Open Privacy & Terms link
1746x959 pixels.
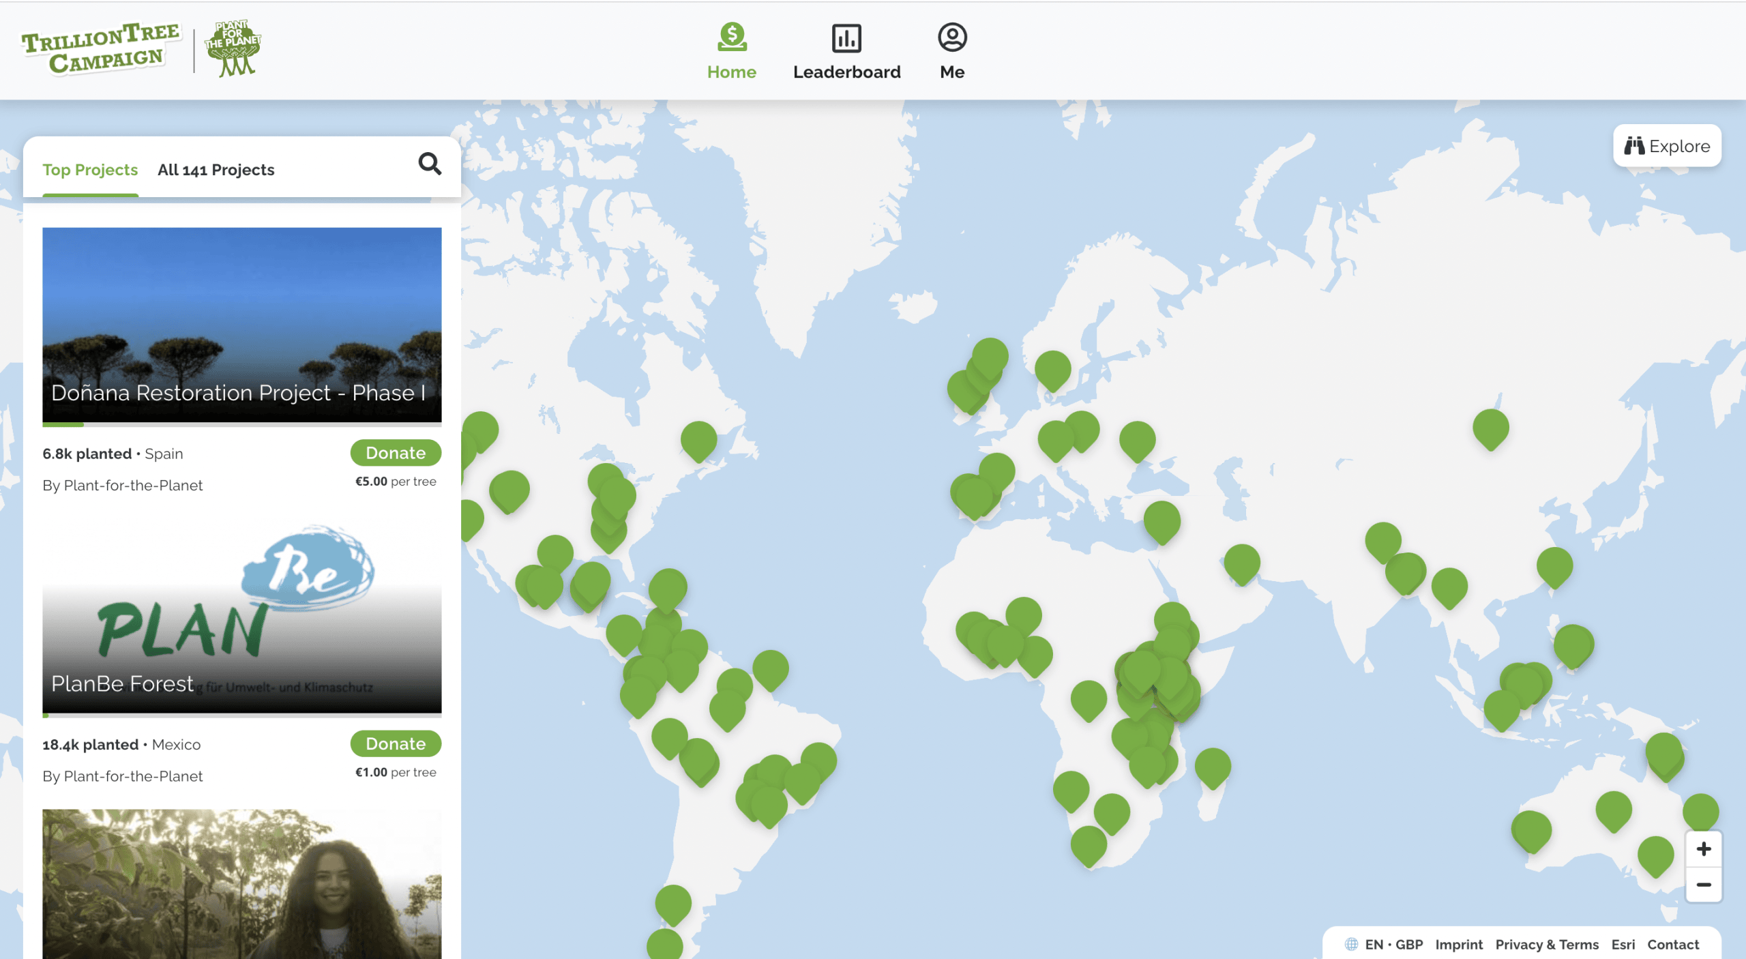(1547, 944)
